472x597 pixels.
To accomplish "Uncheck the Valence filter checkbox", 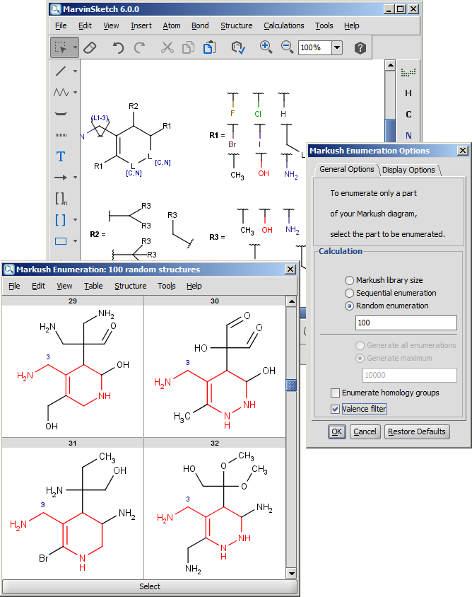I will pos(336,409).
